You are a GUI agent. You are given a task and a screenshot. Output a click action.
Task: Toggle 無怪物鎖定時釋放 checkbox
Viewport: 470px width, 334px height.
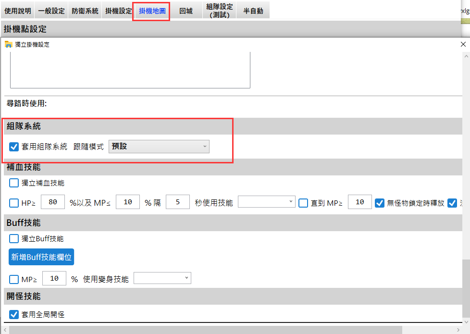tap(380, 203)
